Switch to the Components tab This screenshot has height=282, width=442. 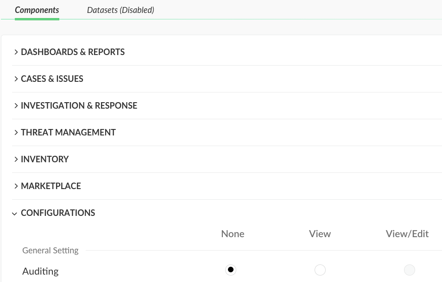(37, 10)
